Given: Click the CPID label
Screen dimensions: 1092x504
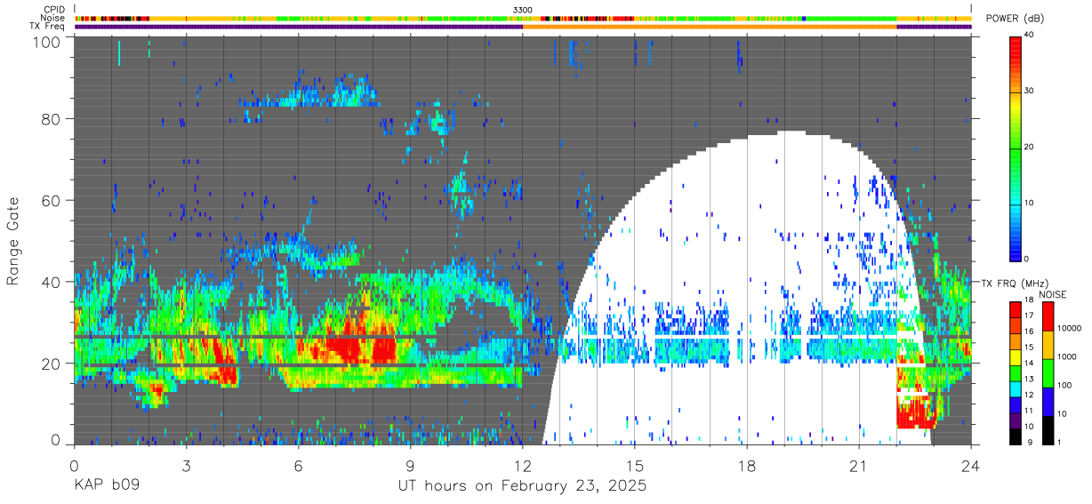Looking at the screenshot, I should [x=54, y=10].
